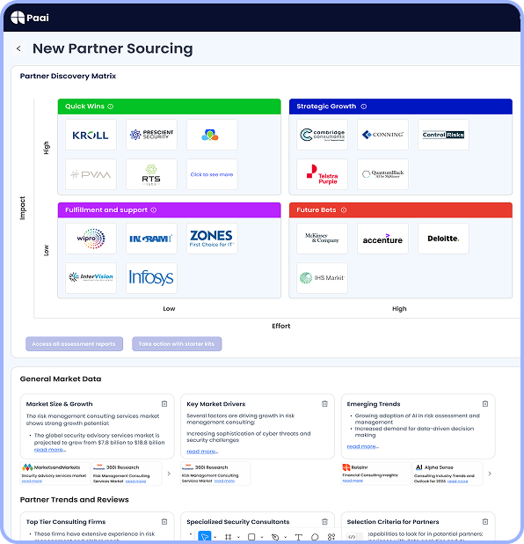Show info for Strategic Growth quadrant
Image resolution: width=524 pixels, height=544 pixels.
click(x=363, y=107)
